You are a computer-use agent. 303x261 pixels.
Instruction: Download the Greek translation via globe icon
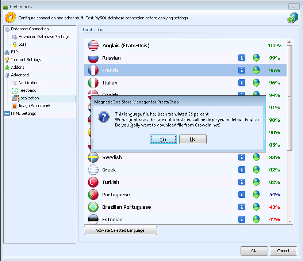pyautogui.click(x=256, y=170)
